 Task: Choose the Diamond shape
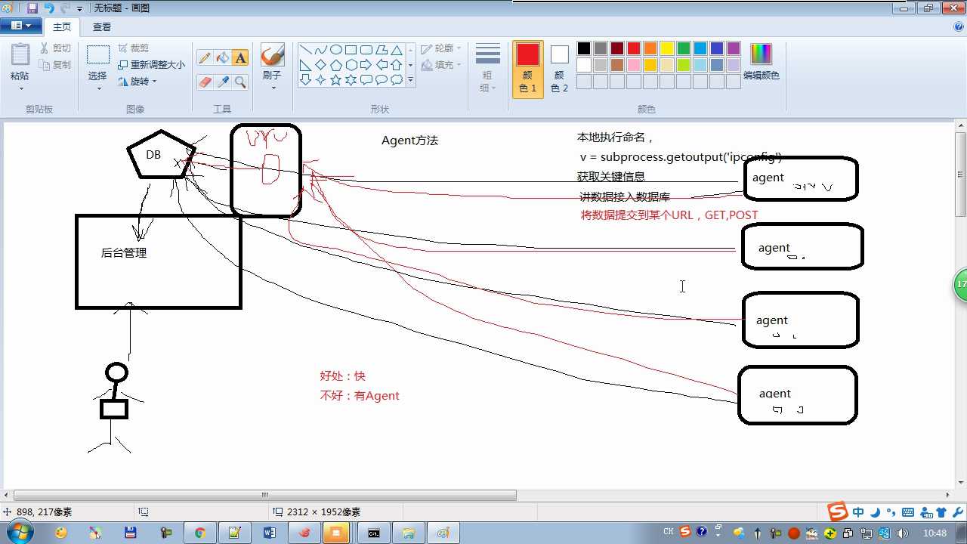pyautogui.click(x=320, y=65)
